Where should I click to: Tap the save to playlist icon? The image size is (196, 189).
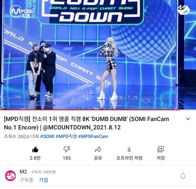pos(160,149)
